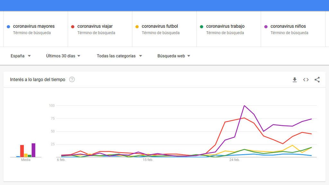Screen dimensions: 329x185
Task: Click yellow dot next to coronavirus futbol
Action: 137,27
